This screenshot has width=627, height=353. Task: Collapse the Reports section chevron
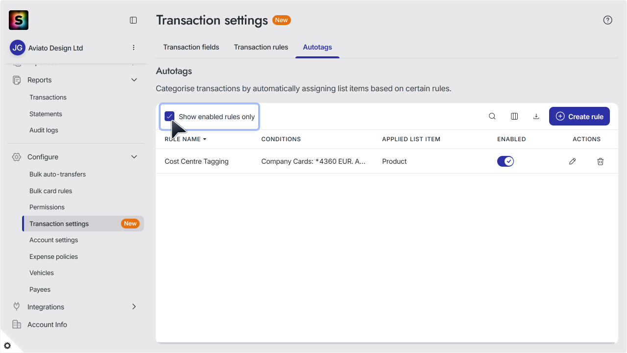click(x=134, y=80)
